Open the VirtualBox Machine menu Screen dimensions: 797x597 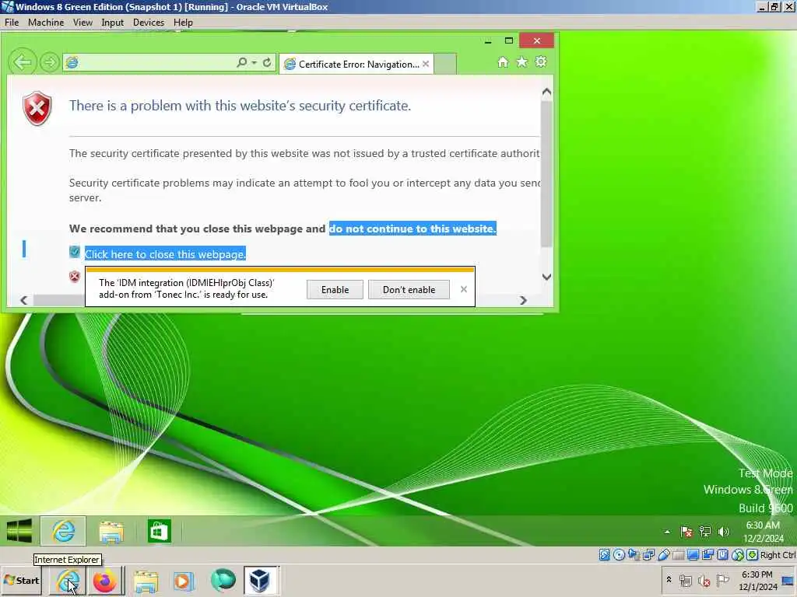tap(46, 23)
